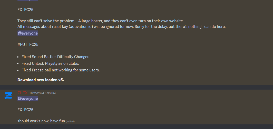This screenshot has width=273, height=129.
Task: Click the small '(edited)' label
Action: coord(70,121)
